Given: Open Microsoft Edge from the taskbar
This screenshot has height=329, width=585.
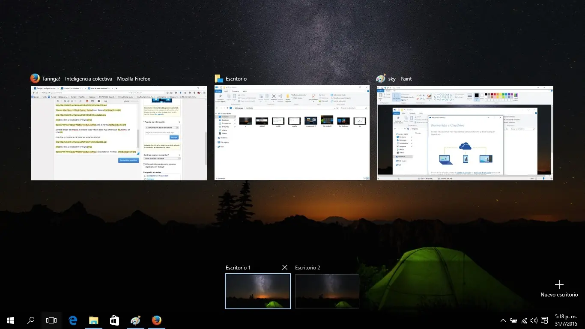Looking at the screenshot, I should pos(72,320).
